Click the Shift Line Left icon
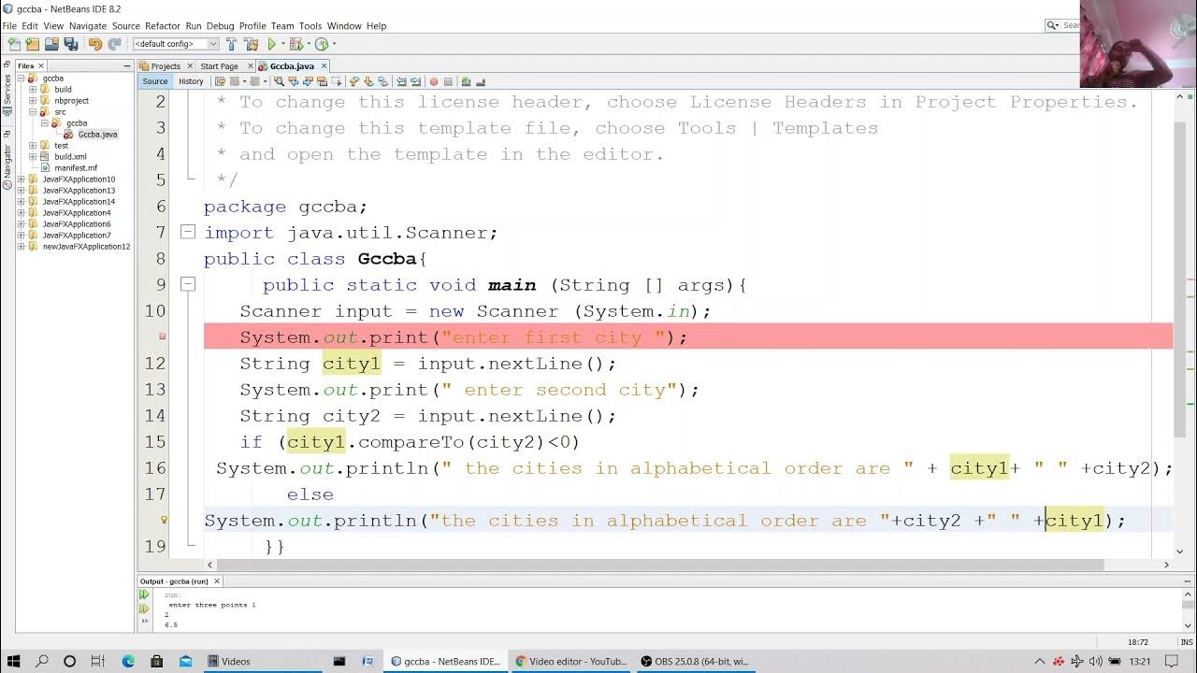This screenshot has height=673, width=1197. pos(401,81)
